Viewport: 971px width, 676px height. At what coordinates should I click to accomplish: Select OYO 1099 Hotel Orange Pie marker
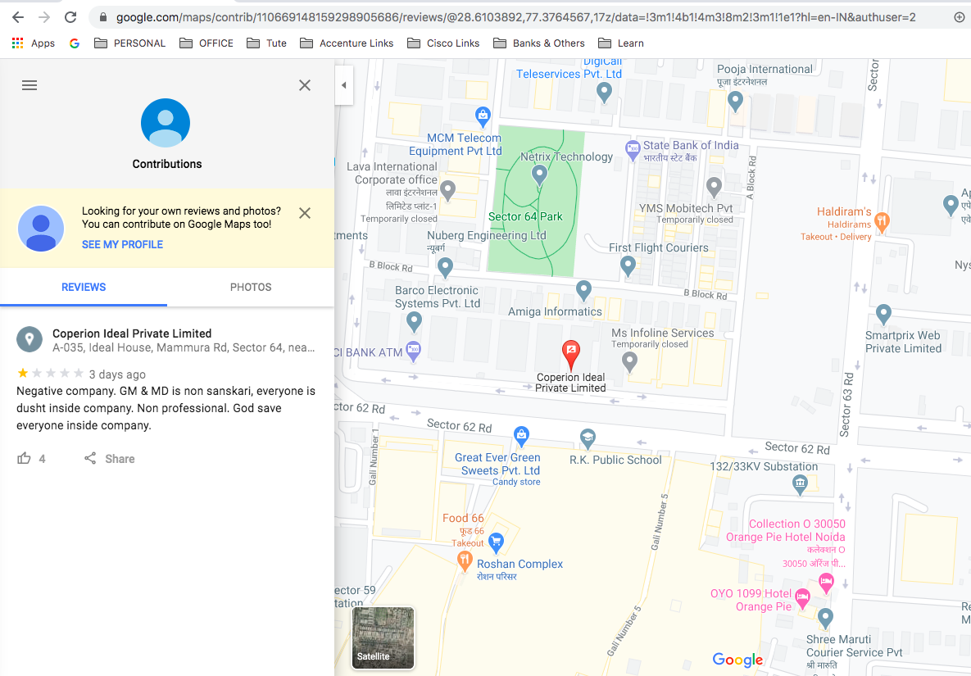point(802,598)
